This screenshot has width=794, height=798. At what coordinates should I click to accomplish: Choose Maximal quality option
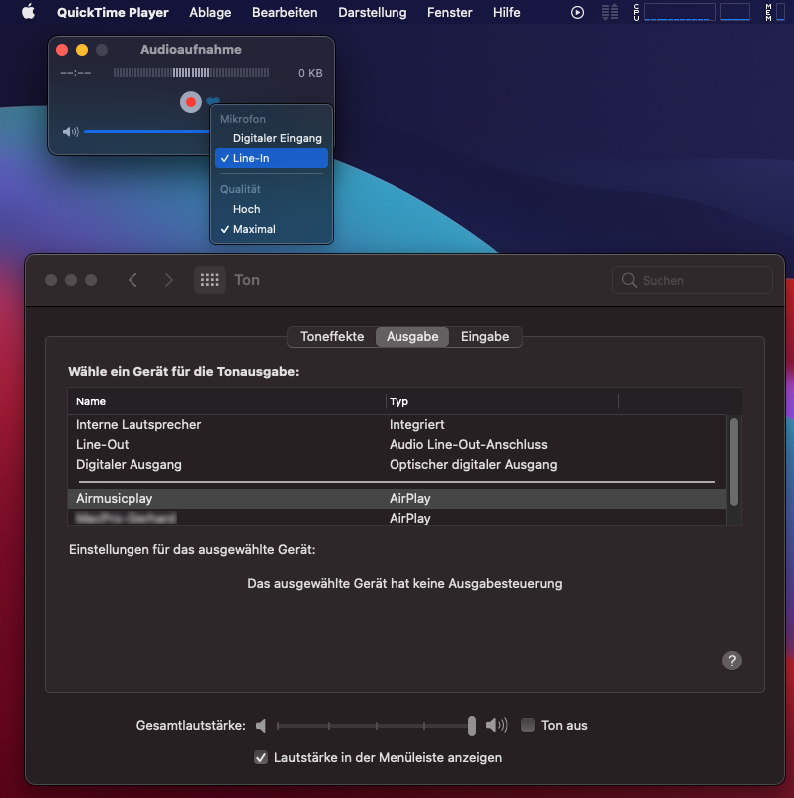[271, 229]
